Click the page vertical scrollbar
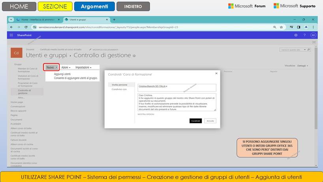The height and width of the screenshot is (182, 323). point(316,89)
